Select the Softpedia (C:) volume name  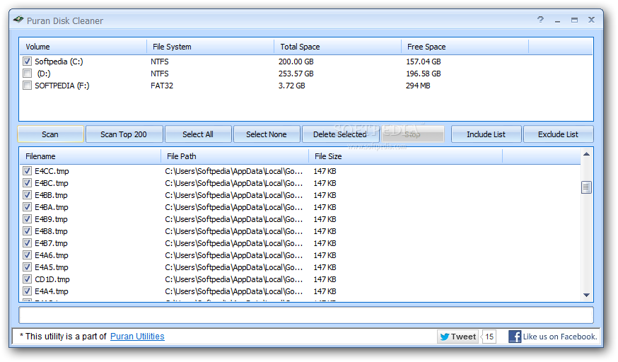(x=59, y=62)
